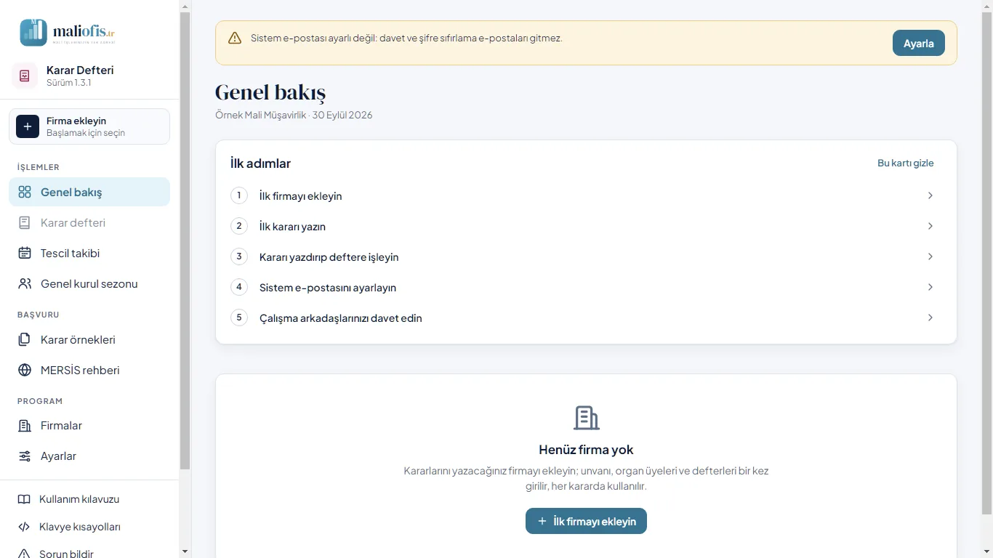Click the Kullanım kılavuzu open-book icon
993x558 pixels.
pos(24,499)
